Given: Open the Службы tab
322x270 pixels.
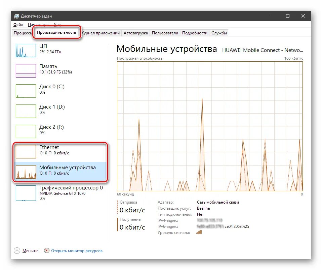Looking at the screenshot, I should click(219, 33).
